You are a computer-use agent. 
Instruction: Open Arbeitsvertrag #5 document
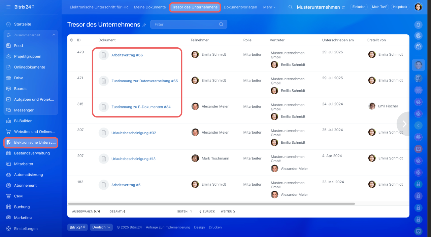(x=126, y=185)
